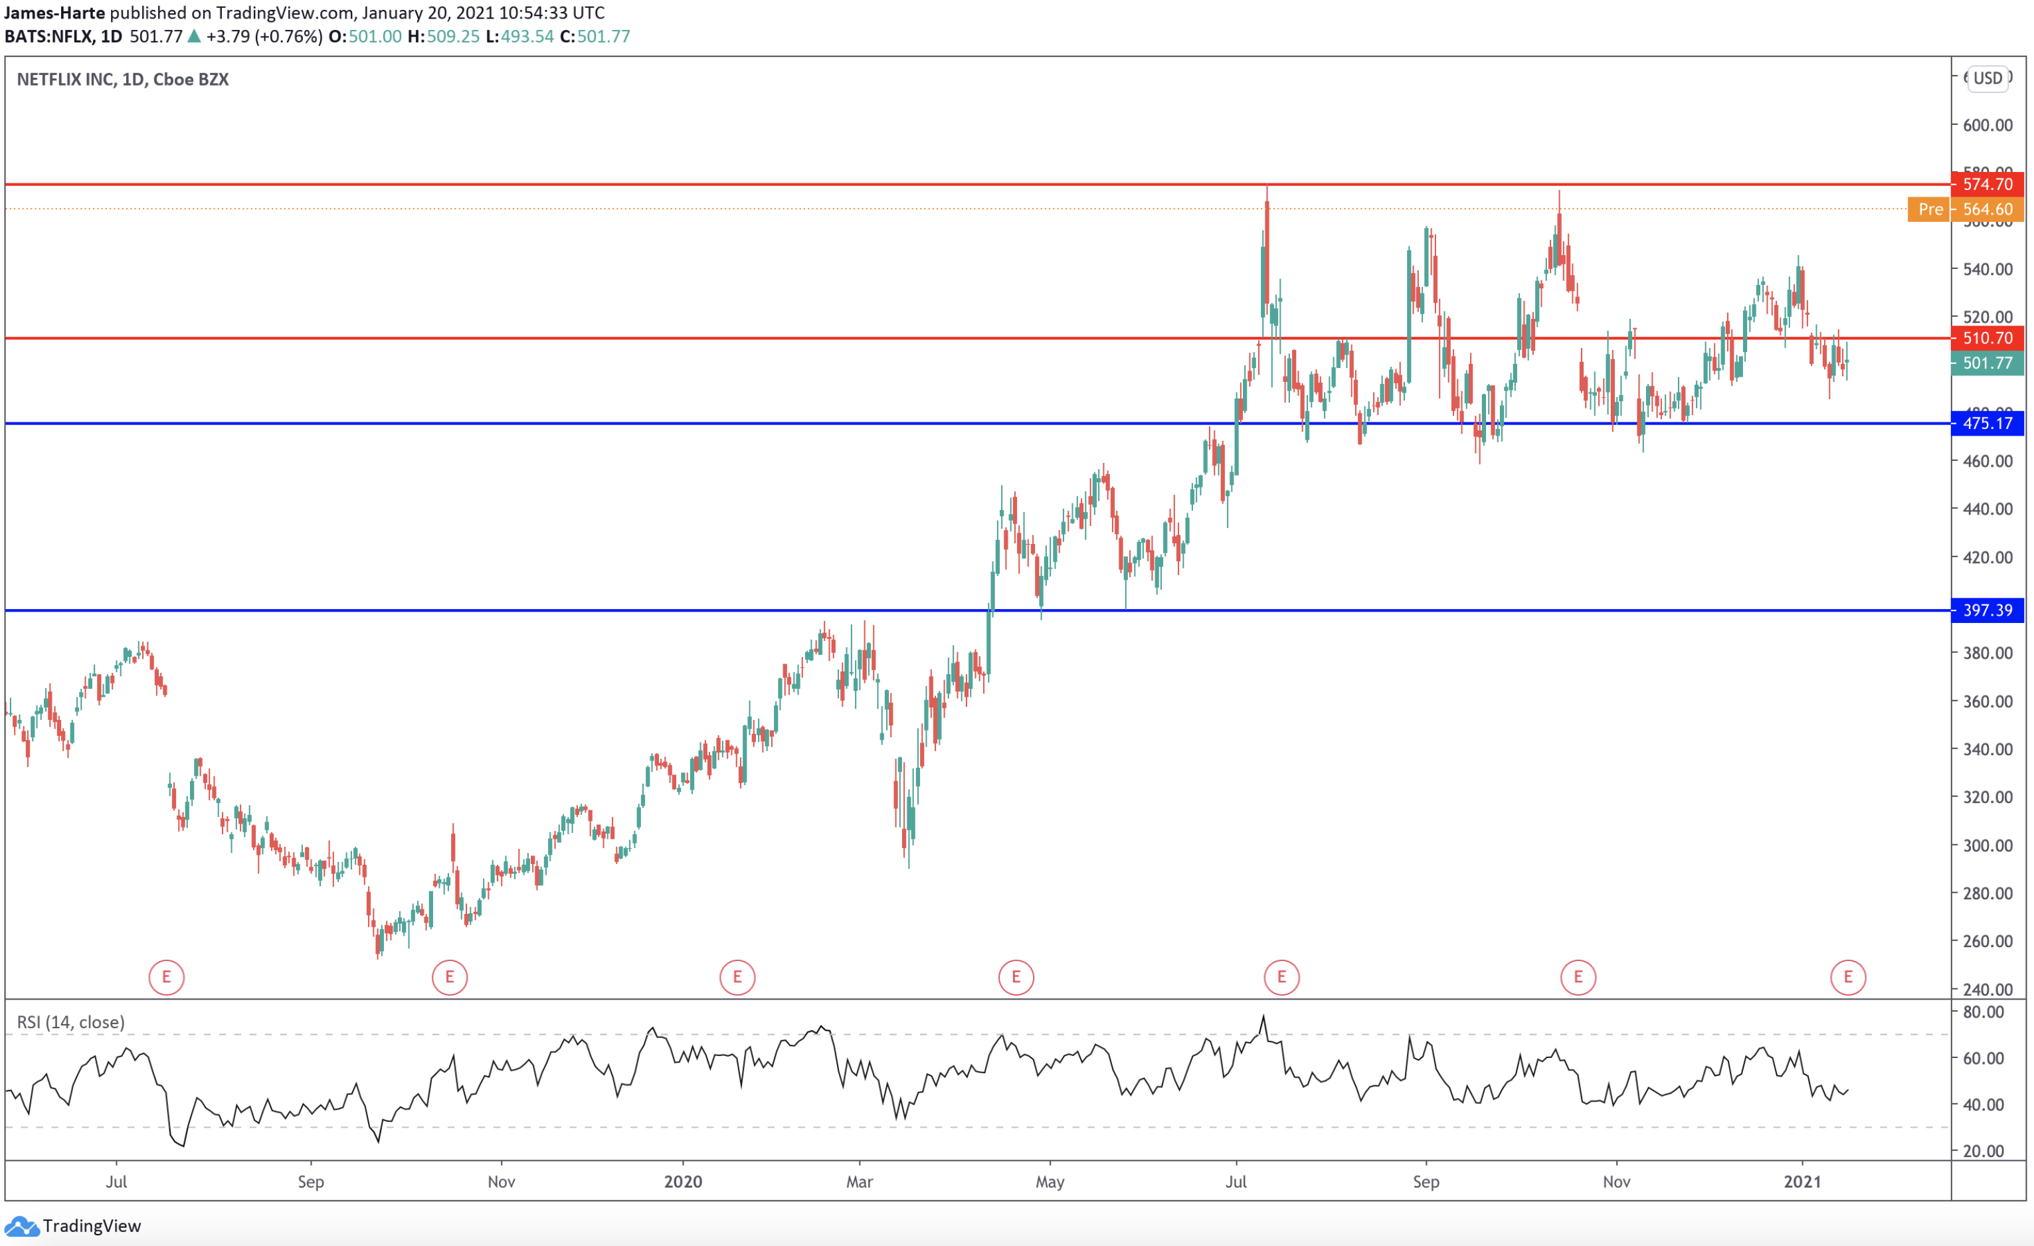Viewport: 2034px width, 1246px height.
Task: Click the January 2021 earnings E marker
Action: coord(1849,976)
